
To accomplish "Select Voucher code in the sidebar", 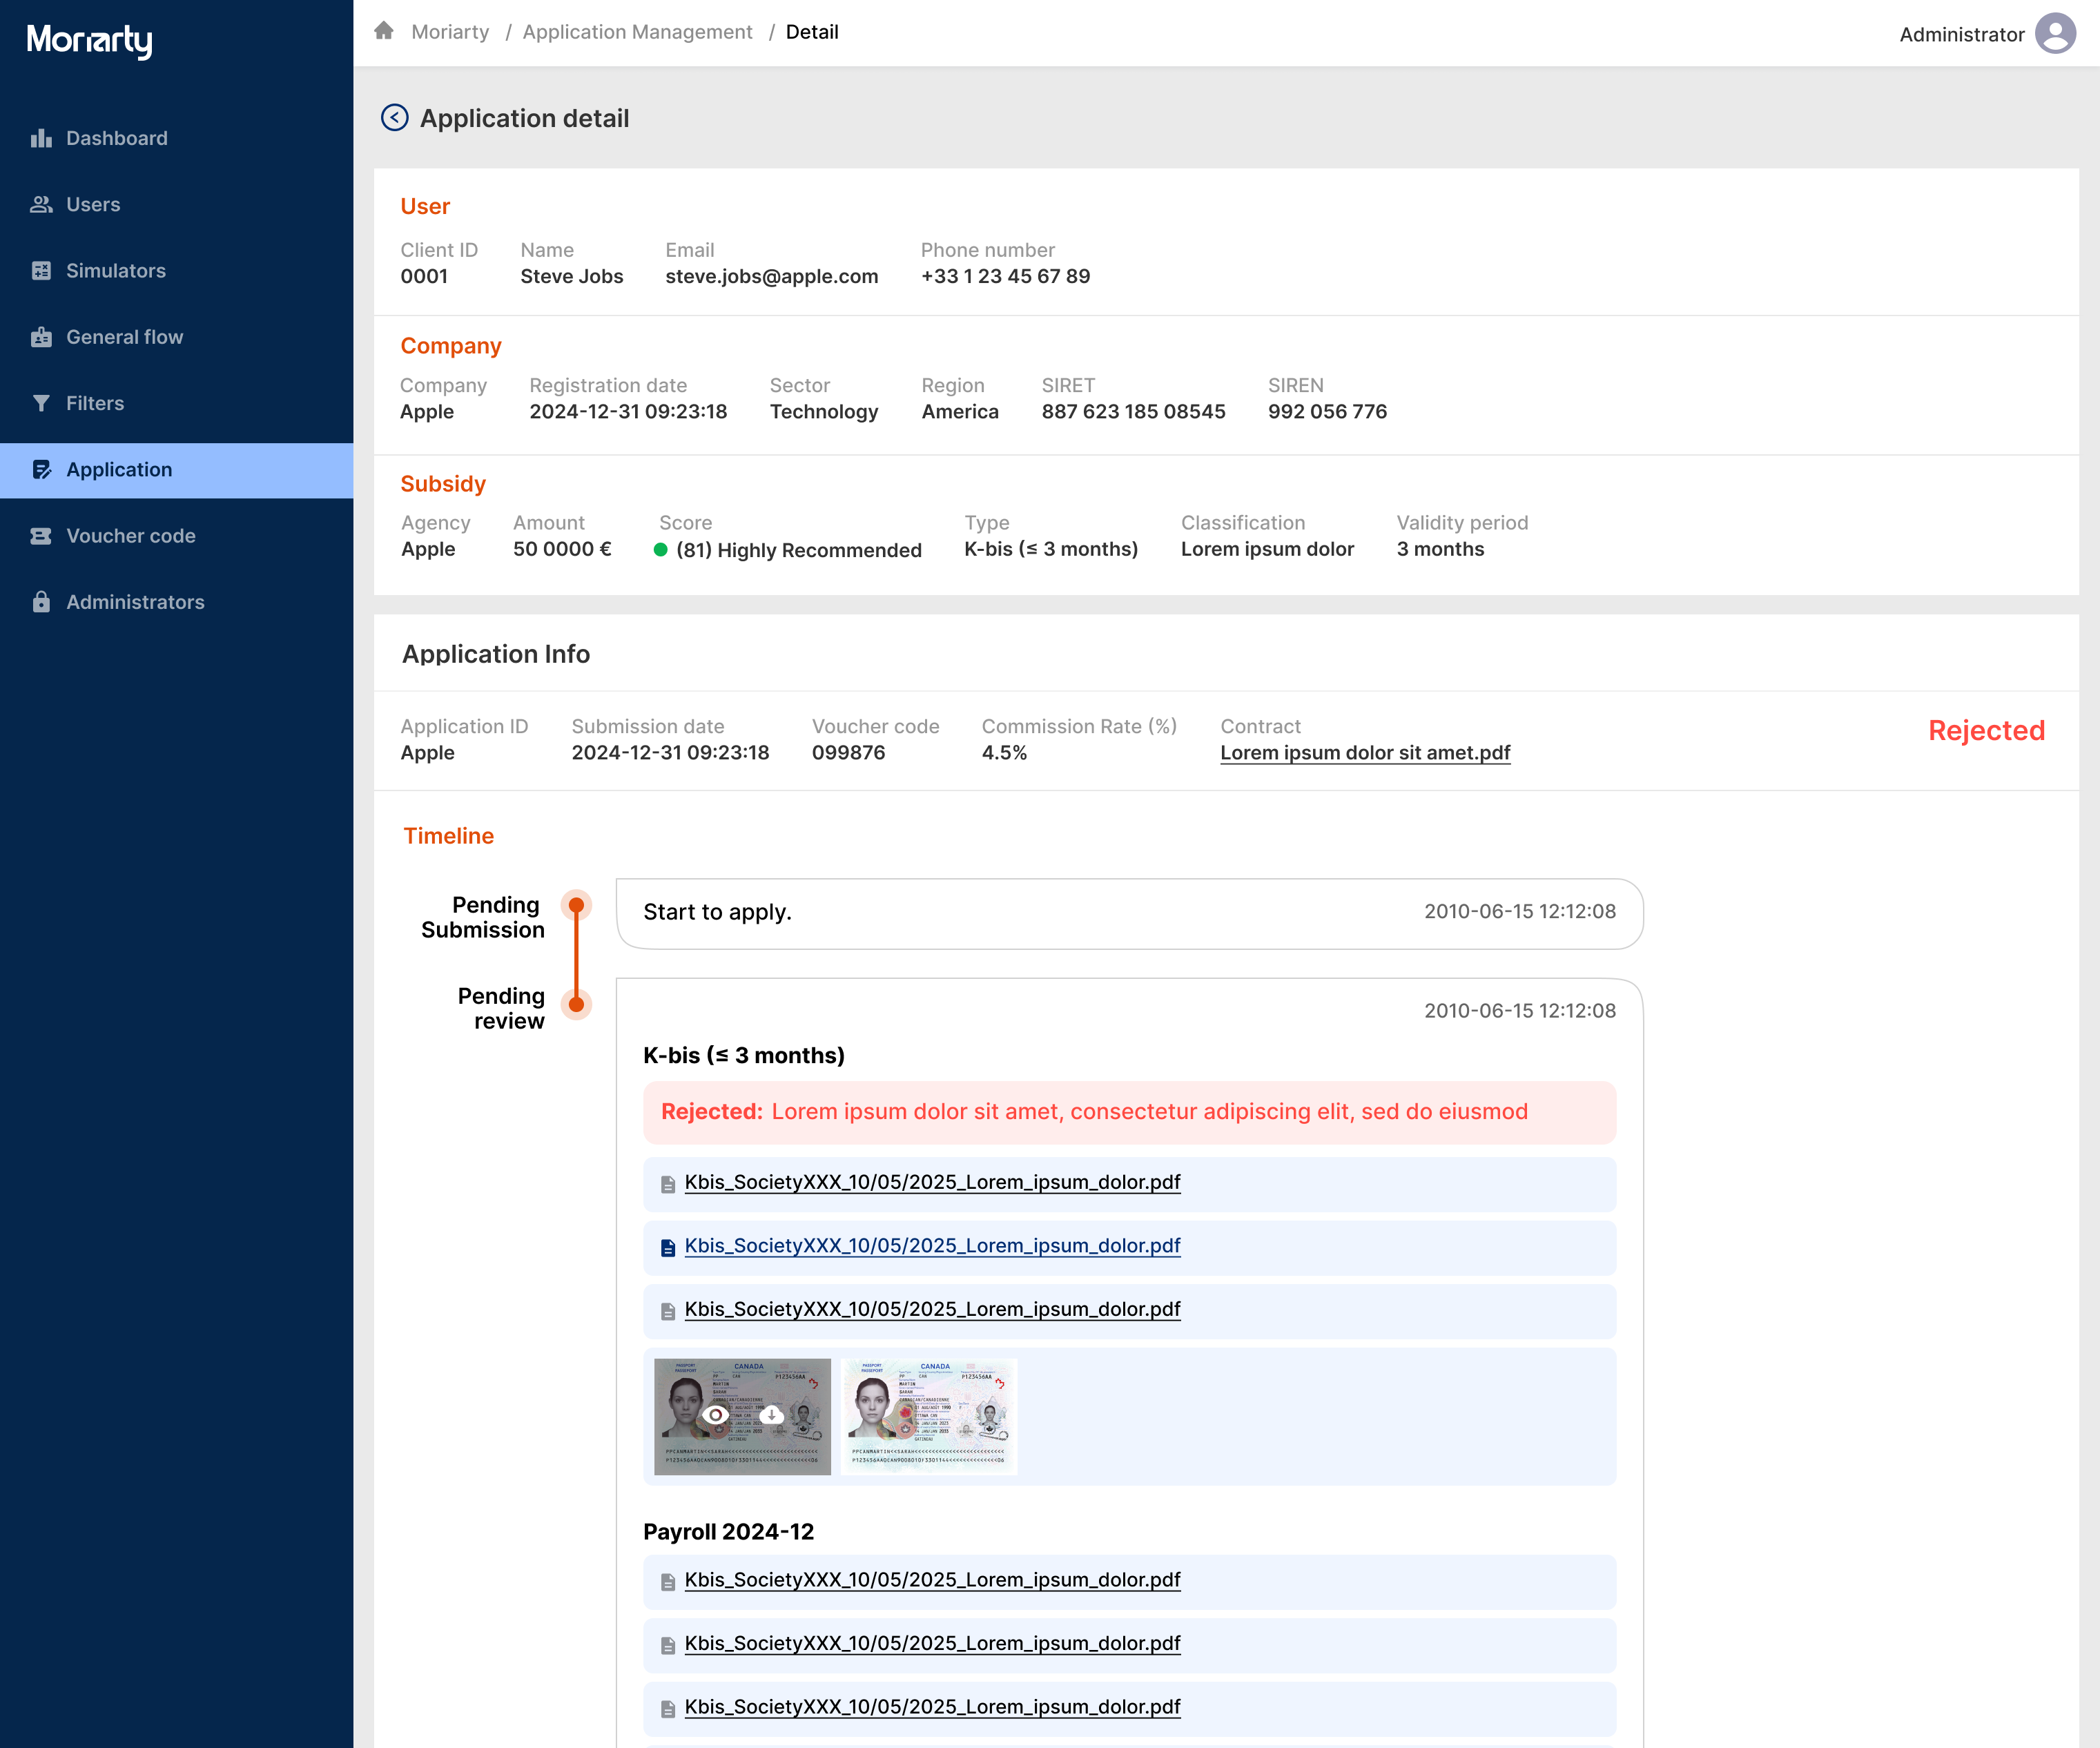I will point(130,536).
